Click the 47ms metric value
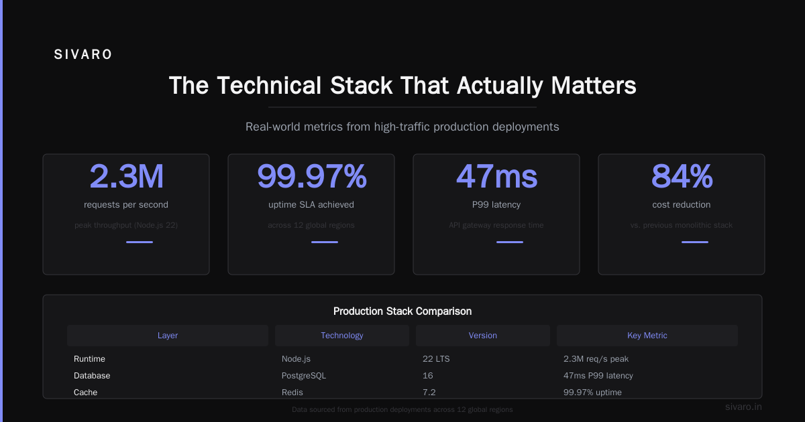This screenshot has height=422, width=805. pyautogui.click(x=496, y=177)
